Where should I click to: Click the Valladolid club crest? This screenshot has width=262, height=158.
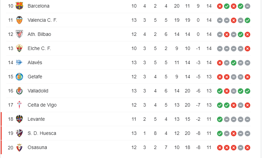click(19, 91)
